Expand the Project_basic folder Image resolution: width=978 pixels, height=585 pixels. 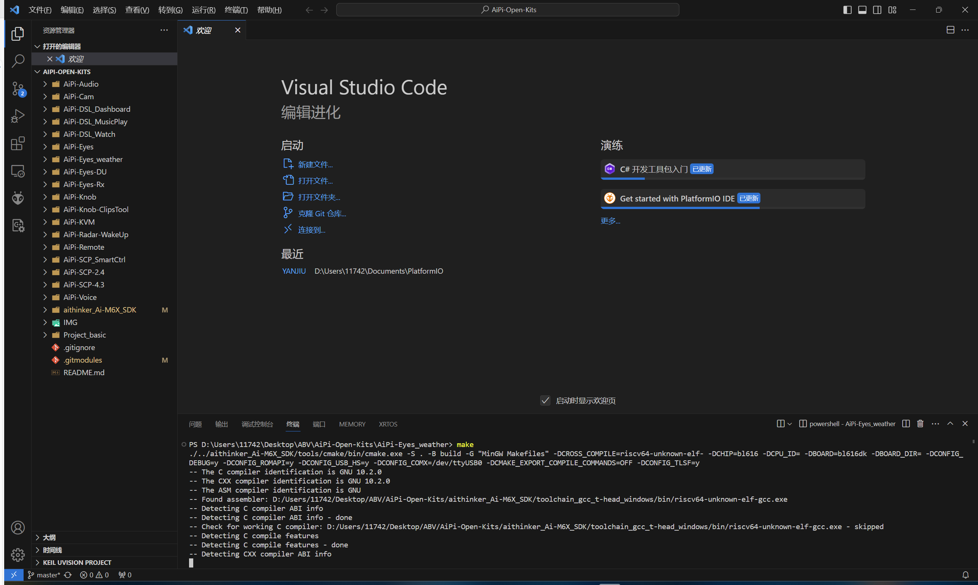point(104,335)
